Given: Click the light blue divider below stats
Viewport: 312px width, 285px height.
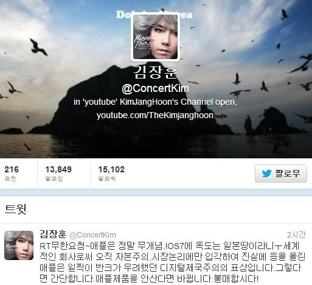Looking at the screenshot, I should click(156, 192).
